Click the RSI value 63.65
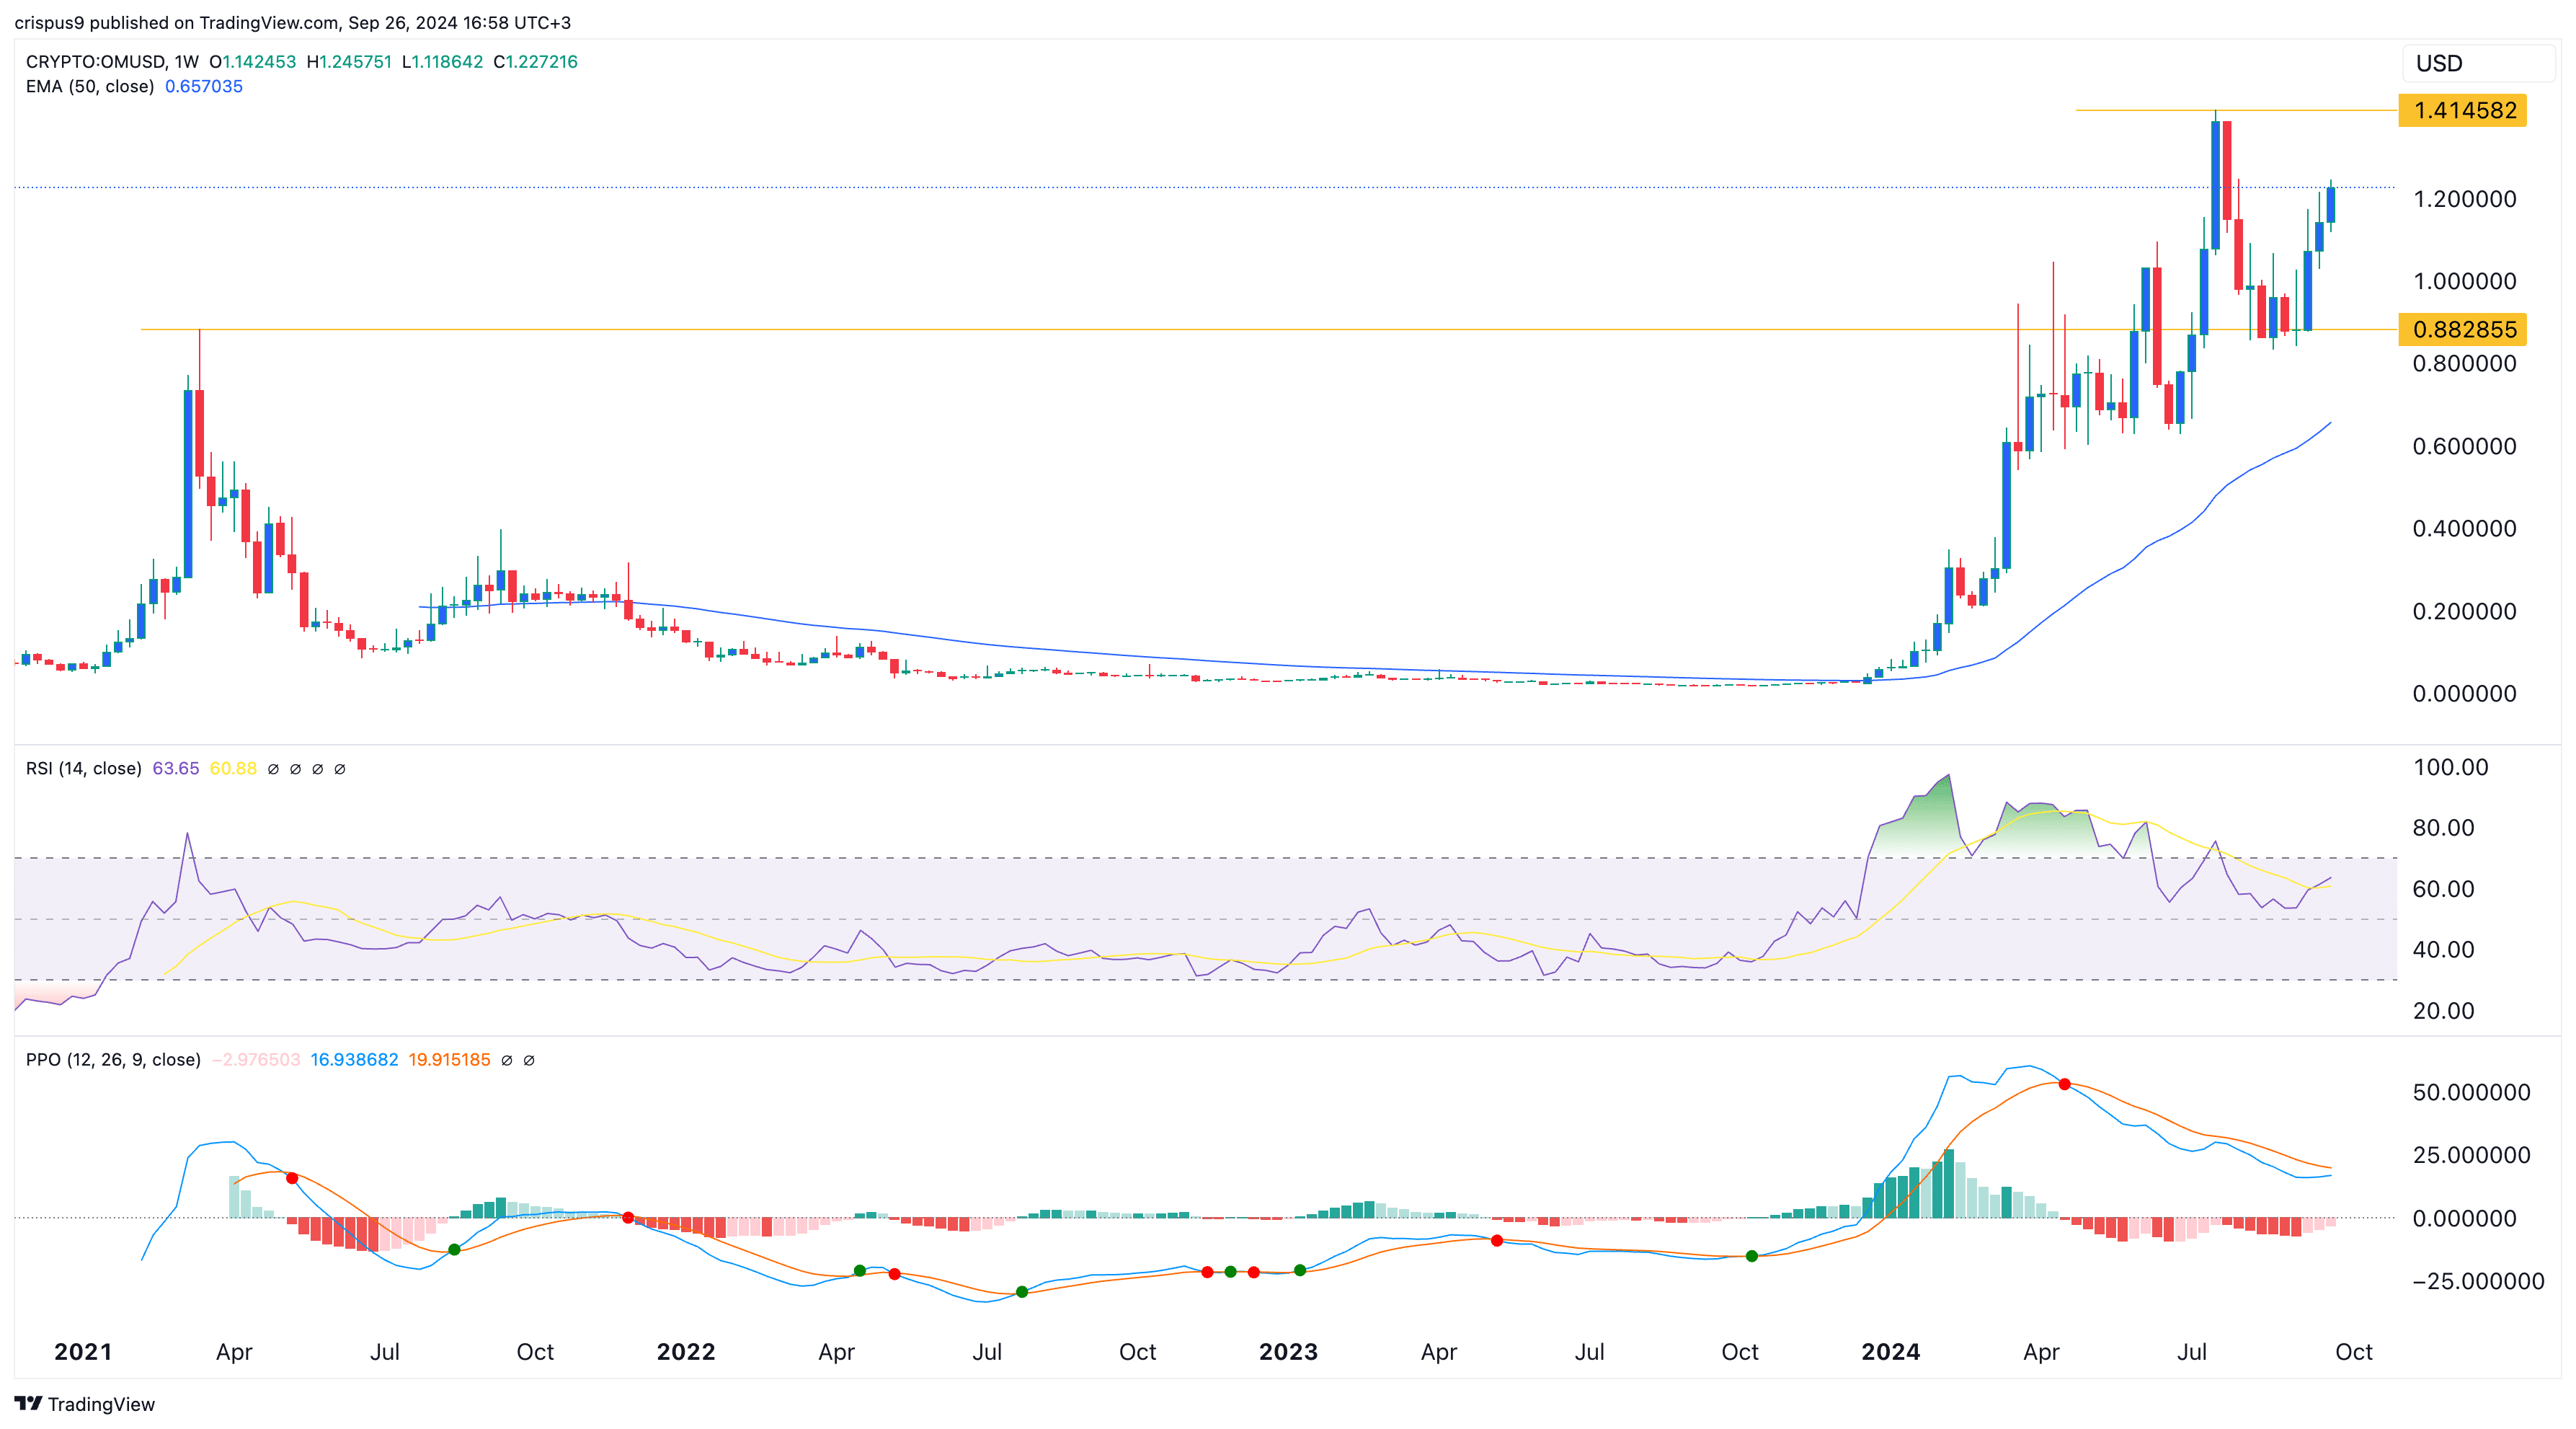 point(176,768)
